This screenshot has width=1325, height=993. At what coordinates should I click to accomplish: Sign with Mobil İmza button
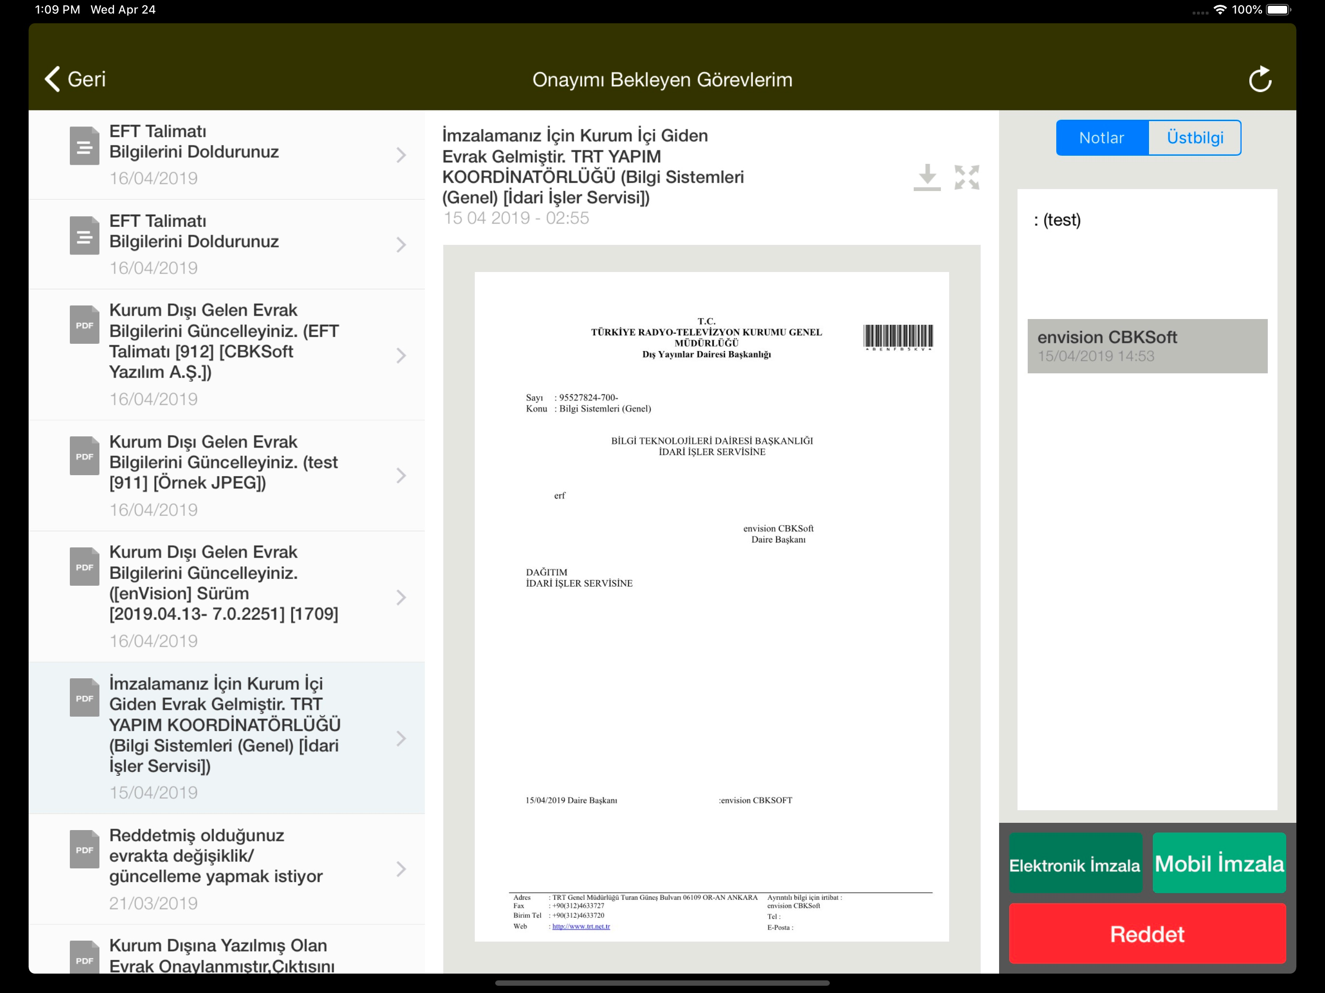click(x=1219, y=863)
